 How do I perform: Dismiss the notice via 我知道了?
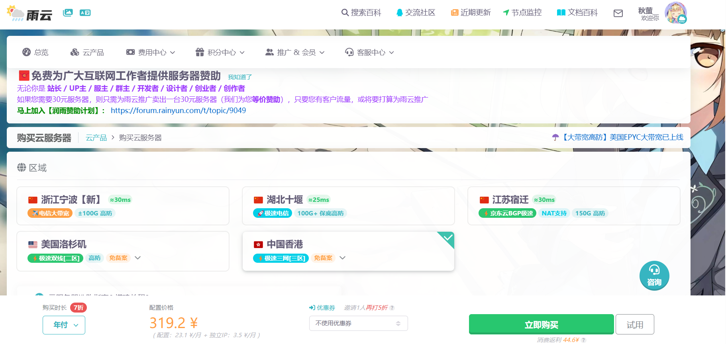239,77
